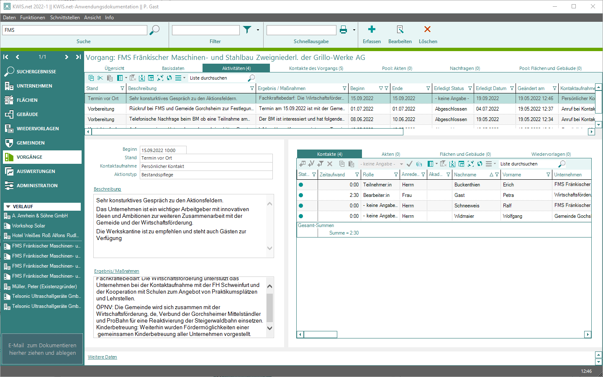603x377 pixels.
Task: Click magnifier next to activities Liste durchsuchen
Action: click(x=251, y=78)
